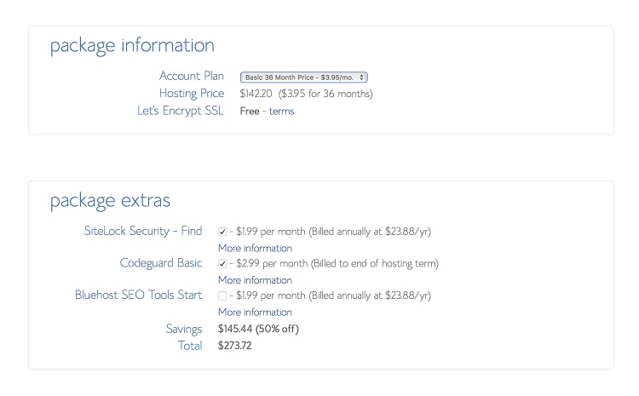Click the Codeguard Basic label

tap(161, 263)
